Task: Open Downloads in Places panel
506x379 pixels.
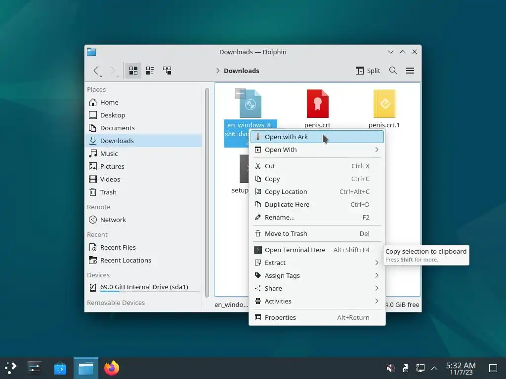Action: [x=144, y=141]
